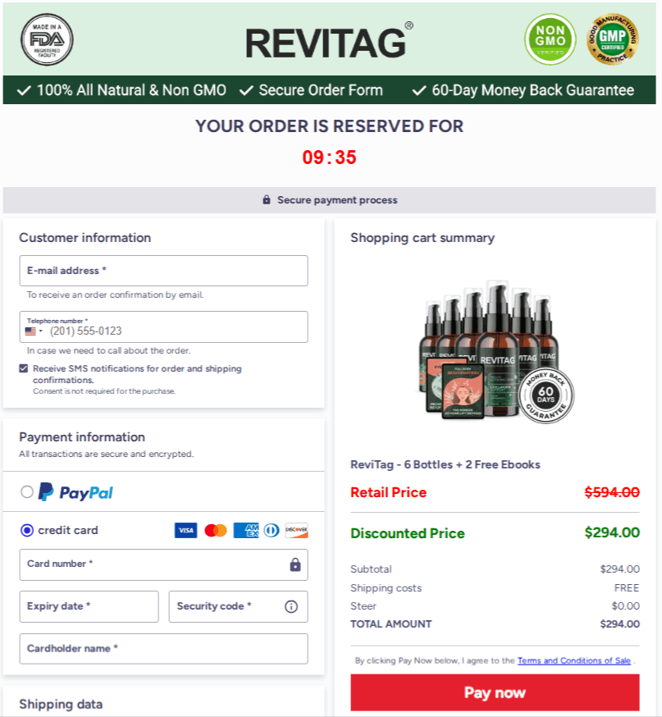Click the 09:35 countdown timer
Screen dimensions: 662x717
coord(329,158)
